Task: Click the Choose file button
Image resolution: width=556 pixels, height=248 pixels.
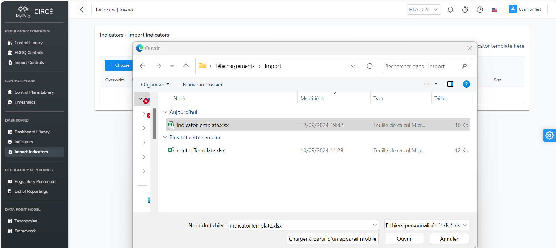Action: (119, 65)
